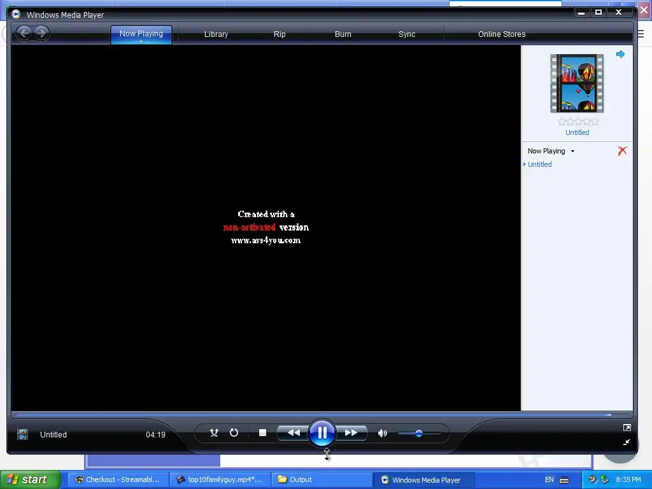Clear the list pane with red X
The image size is (652, 489).
[623, 151]
